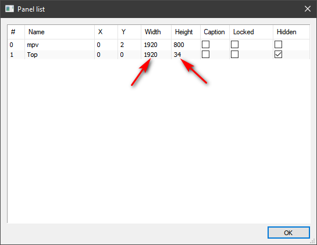The width and height of the screenshot is (317, 245).
Task: Click the Height column header
Action: tap(186, 32)
